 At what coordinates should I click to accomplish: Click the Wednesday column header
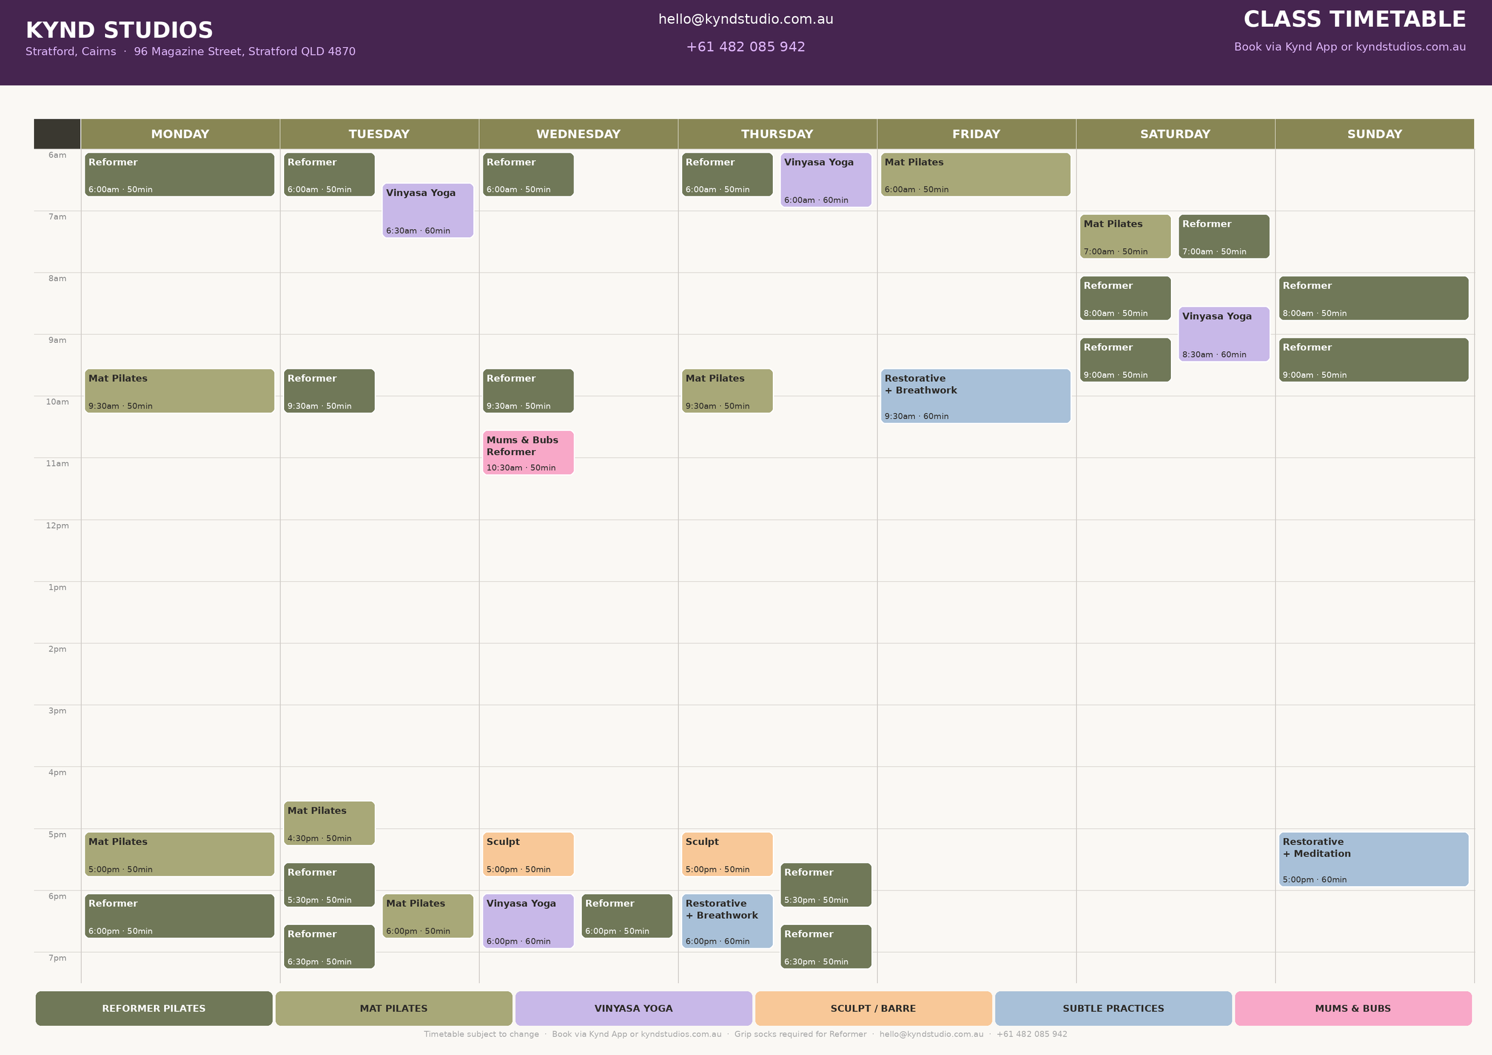pyautogui.click(x=578, y=134)
